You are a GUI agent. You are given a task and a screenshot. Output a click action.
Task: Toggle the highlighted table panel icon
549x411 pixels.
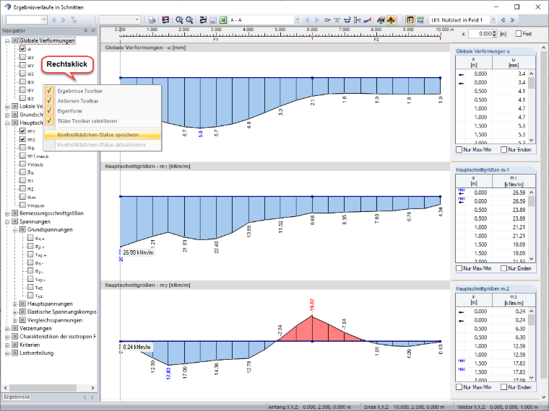click(x=410, y=20)
